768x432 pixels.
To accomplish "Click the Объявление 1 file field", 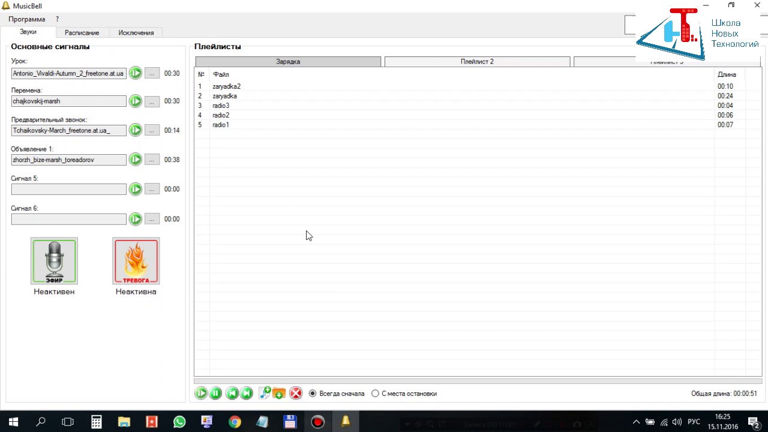I will (x=69, y=160).
